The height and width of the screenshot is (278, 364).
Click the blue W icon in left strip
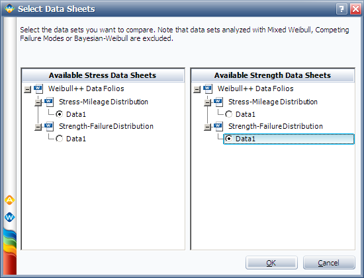9,217
